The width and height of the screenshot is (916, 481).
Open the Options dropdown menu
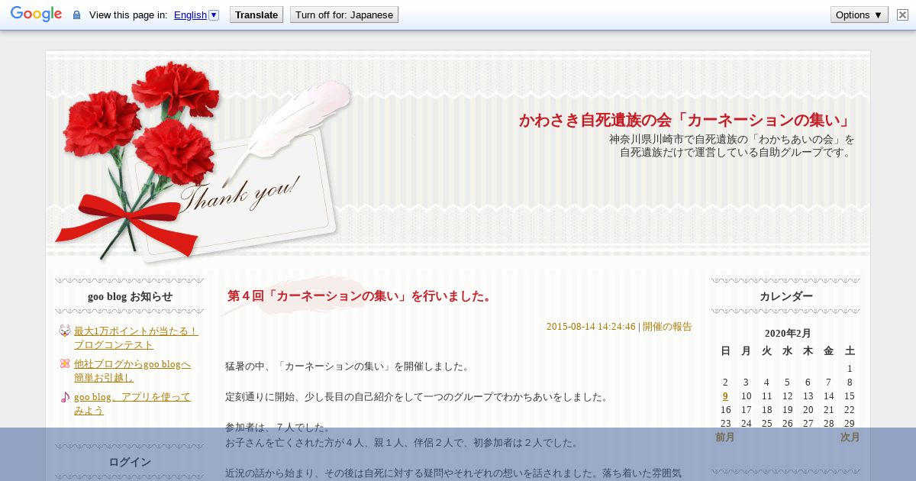(x=859, y=15)
